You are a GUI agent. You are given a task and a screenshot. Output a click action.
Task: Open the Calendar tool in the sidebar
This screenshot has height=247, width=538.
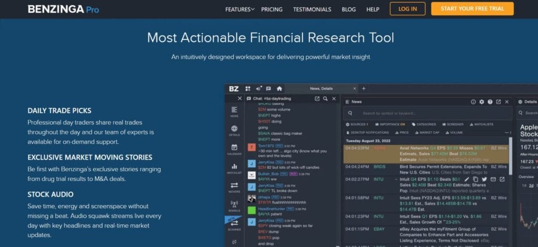click(234, 149)
